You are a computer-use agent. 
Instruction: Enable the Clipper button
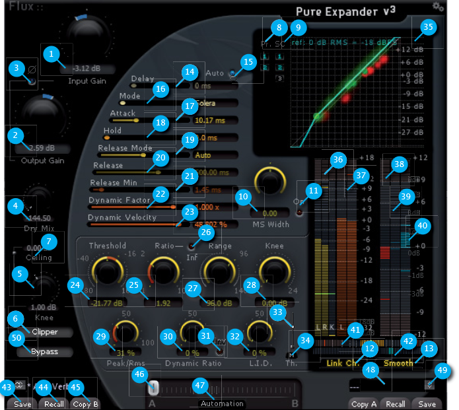45,332
